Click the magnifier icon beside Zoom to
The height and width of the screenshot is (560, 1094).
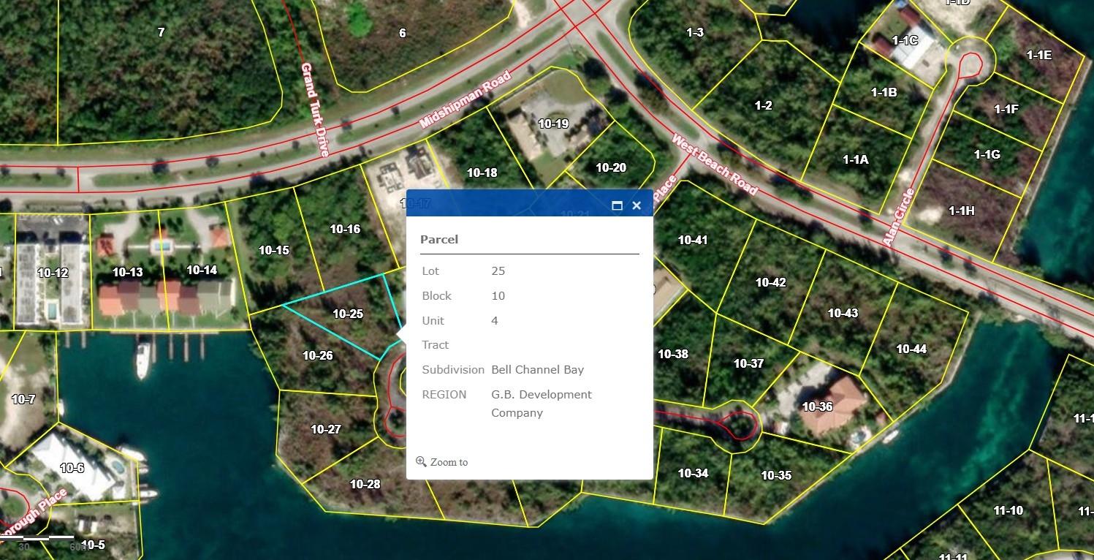421,461
